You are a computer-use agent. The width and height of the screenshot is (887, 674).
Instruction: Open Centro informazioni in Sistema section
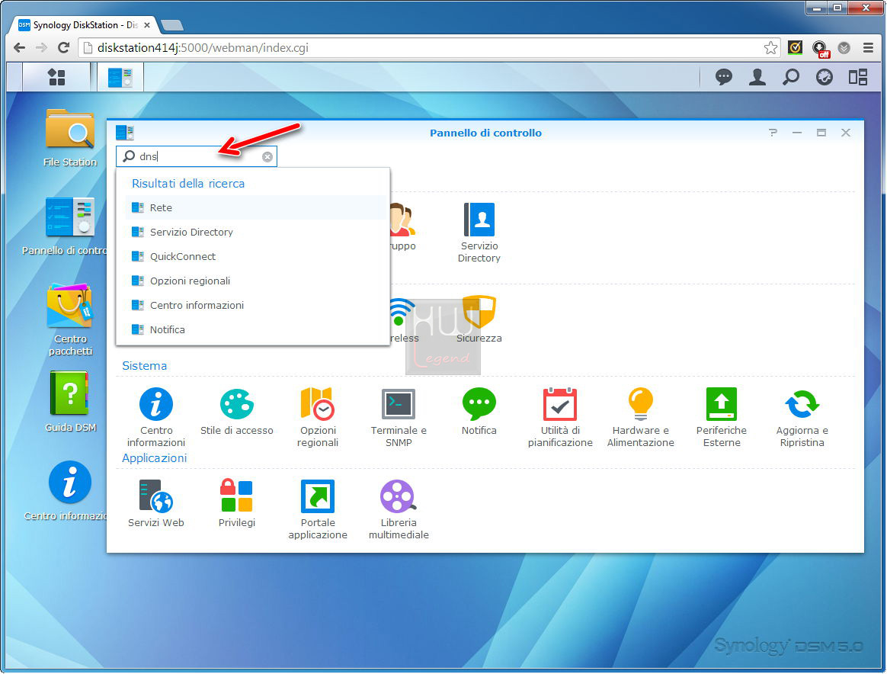coord(156,418)
